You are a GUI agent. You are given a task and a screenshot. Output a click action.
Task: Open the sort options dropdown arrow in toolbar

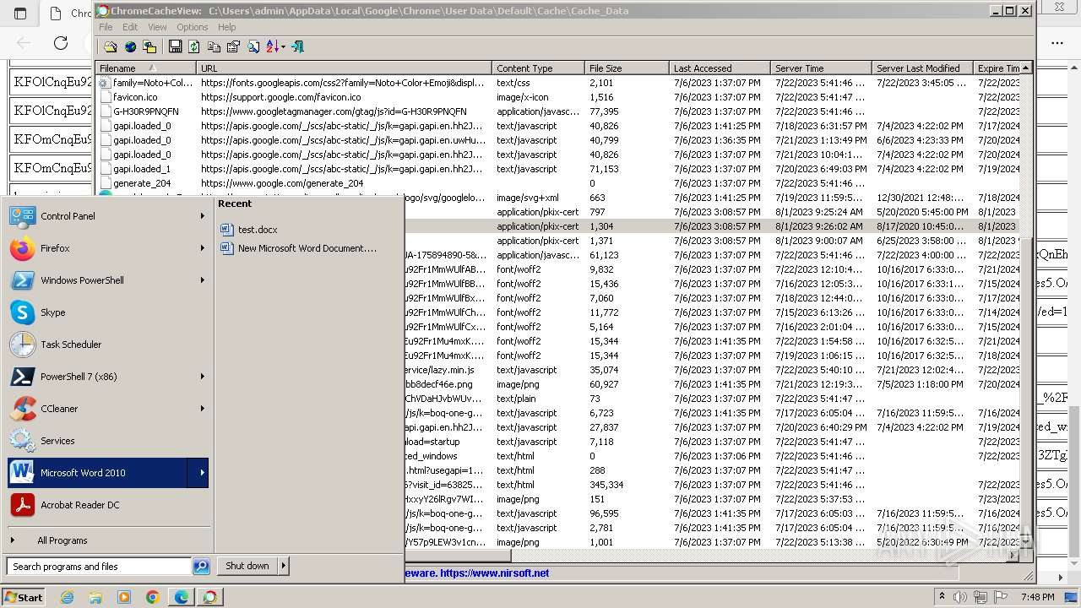click(283, 46)
